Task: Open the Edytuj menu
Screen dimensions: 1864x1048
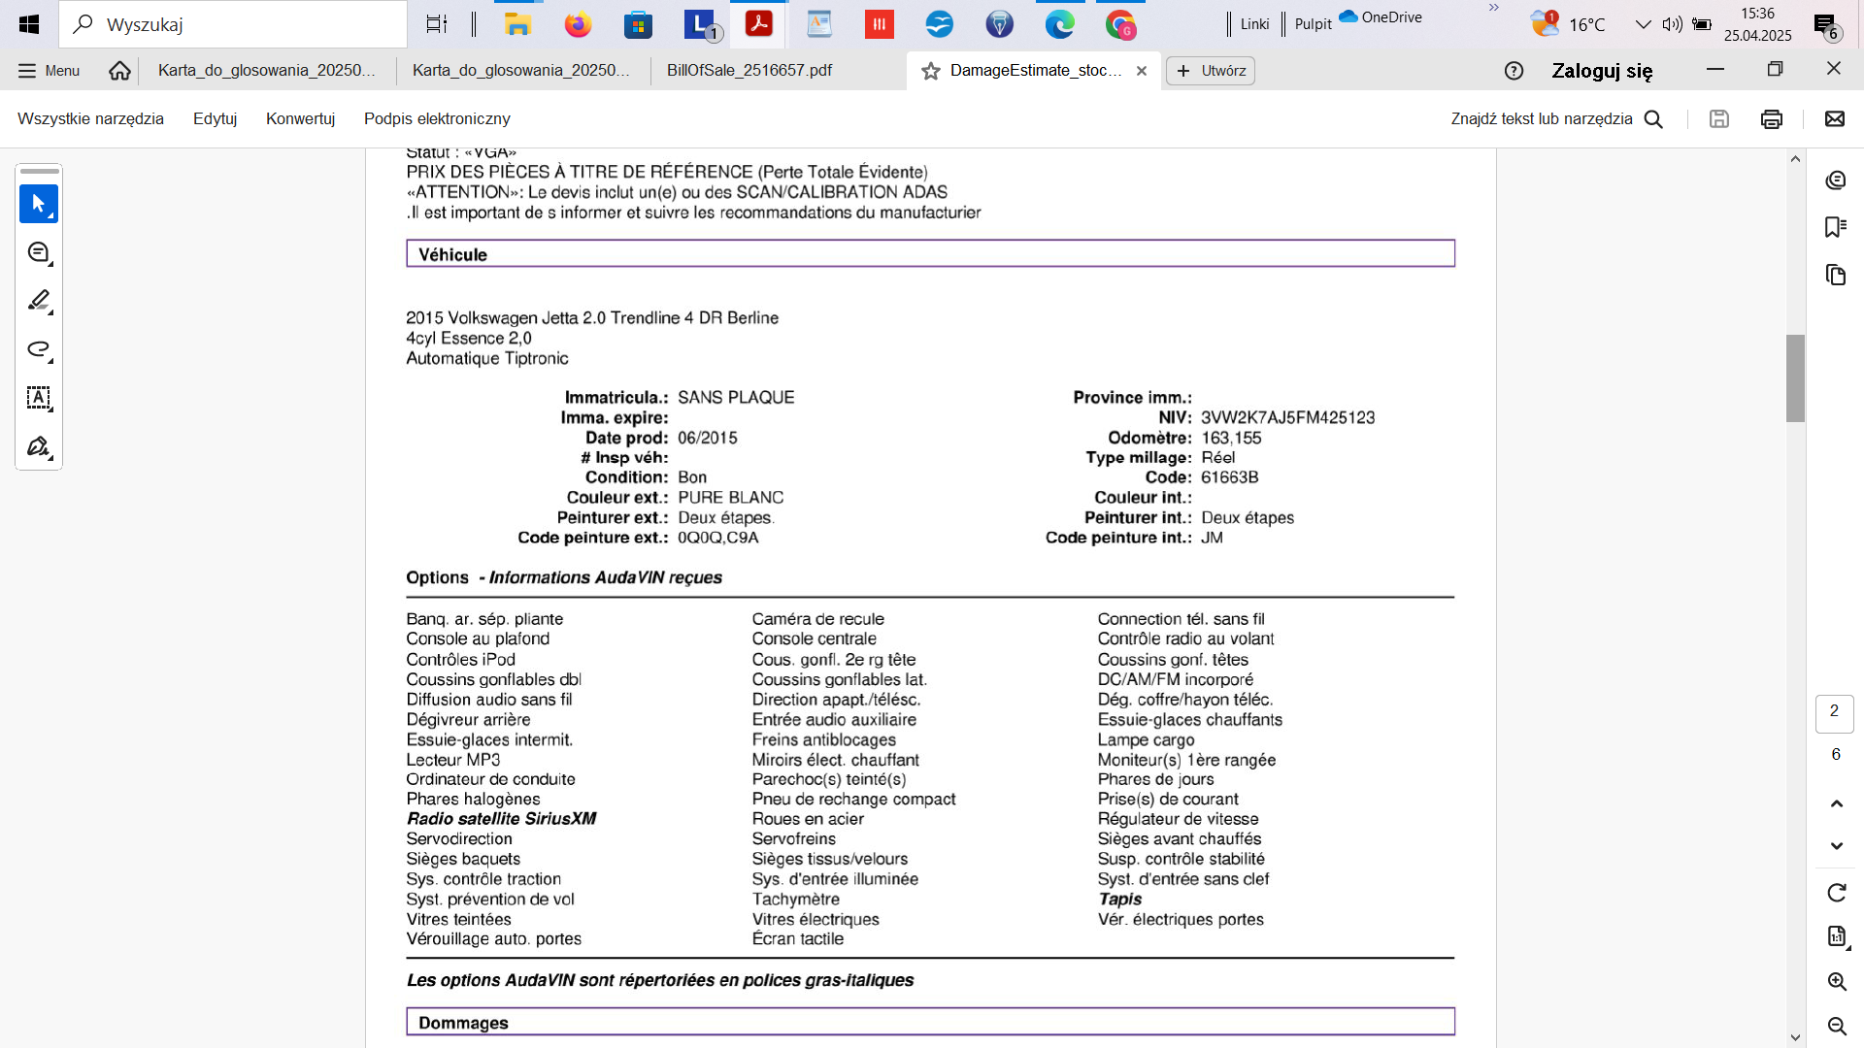Action: point(215,118)
